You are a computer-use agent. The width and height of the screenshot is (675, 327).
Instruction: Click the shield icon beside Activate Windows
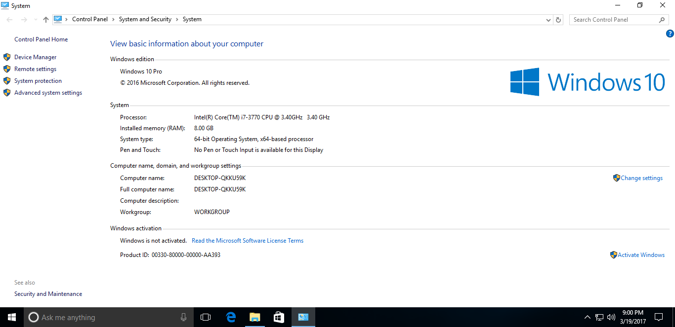tap(614, 255)
